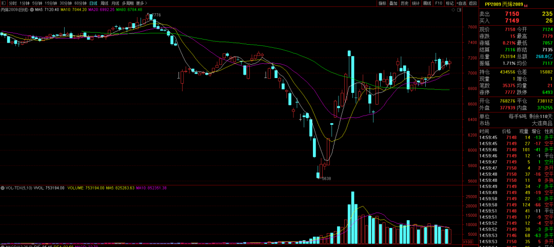
Task: Click the 每手5吨 unit label
Action: click(517, 116)
